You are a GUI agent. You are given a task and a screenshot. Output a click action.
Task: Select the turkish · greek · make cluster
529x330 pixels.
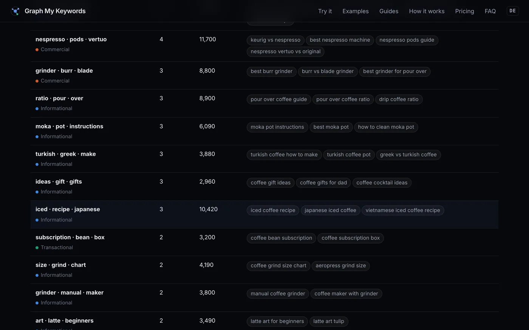coord(65,154)
